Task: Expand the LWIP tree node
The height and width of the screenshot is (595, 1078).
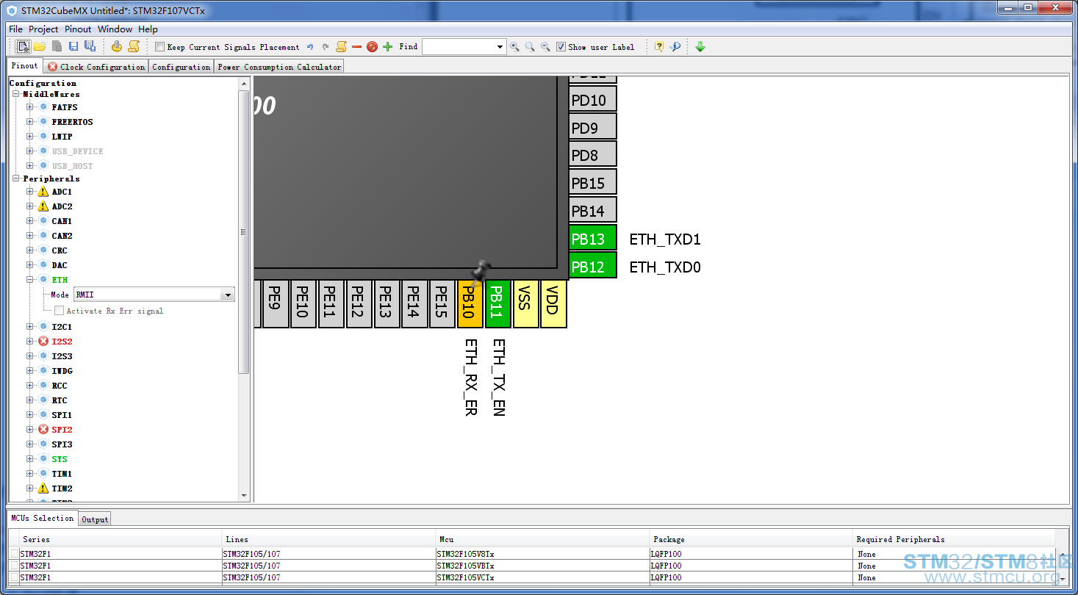Action: 30,137
